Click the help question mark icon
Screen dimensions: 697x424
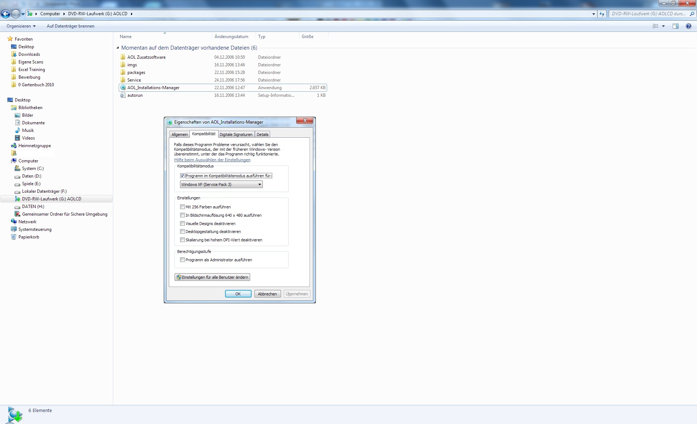coord(688,26)
